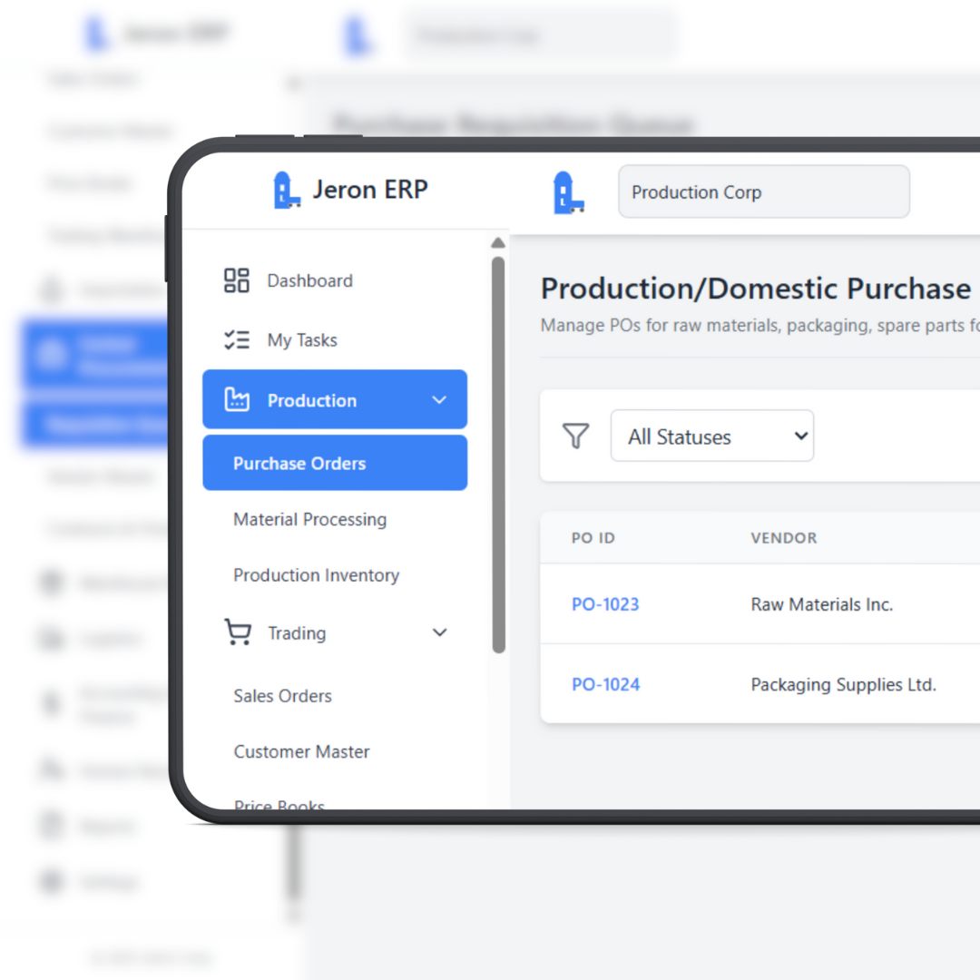The width and height of the screenshot is (980, 980).
Task: Go to Production Inventory page
Action: [x=316, y=575]
